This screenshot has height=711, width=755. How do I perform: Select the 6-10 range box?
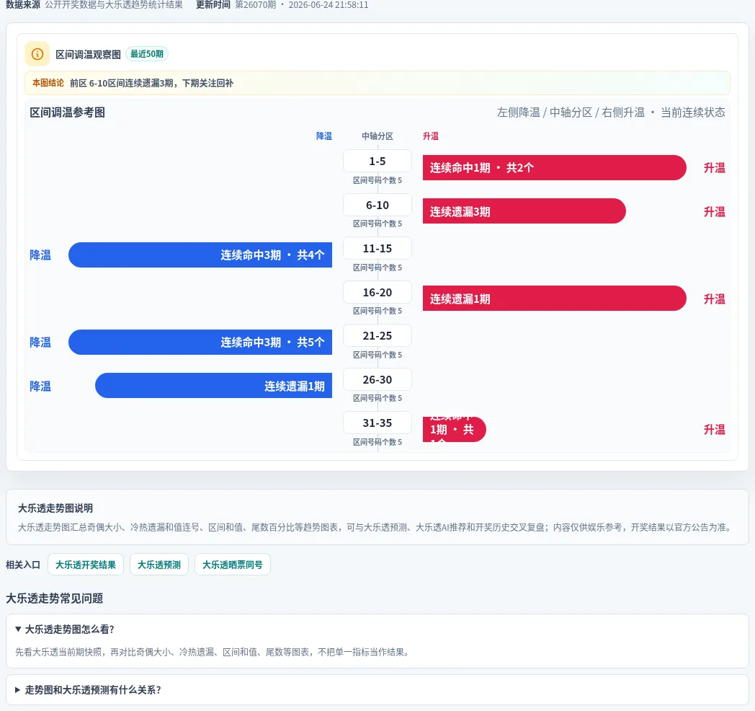377,205
